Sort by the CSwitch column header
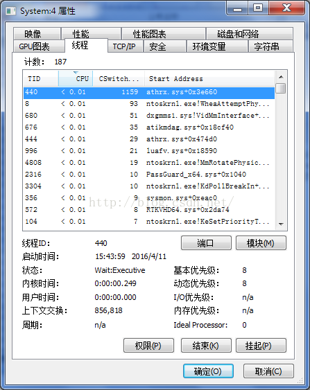 tap(119, 78)
